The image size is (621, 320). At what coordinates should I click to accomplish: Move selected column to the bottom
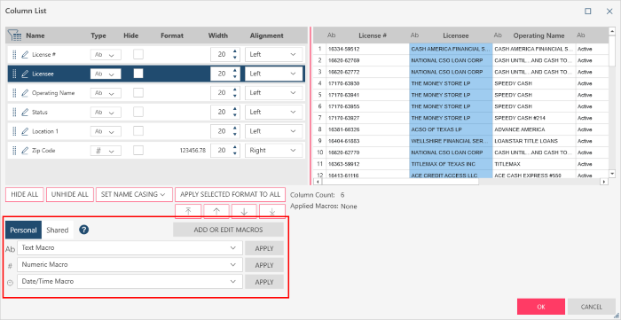click(272, 211)
